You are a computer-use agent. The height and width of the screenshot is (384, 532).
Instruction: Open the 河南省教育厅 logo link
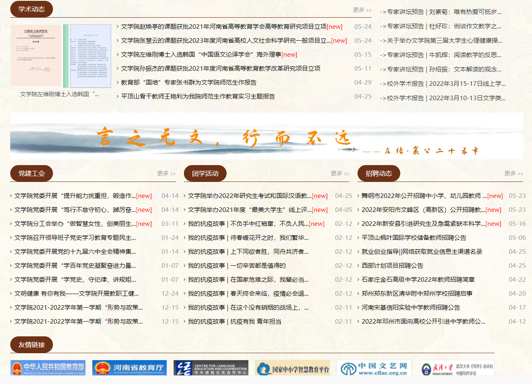[129, 368]
